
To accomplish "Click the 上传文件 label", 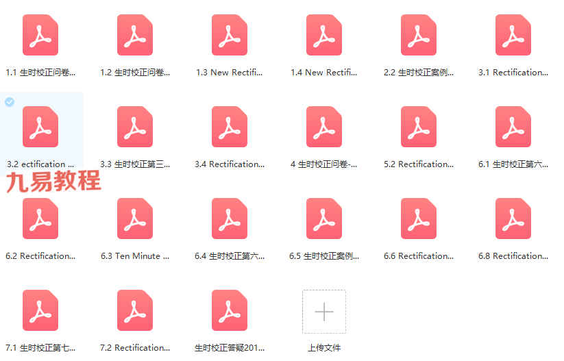I will click(x=324, y=348).
